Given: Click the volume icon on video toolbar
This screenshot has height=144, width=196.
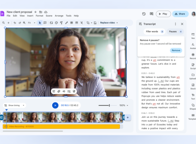Looking at the screenshot, I should pos(64,91).
